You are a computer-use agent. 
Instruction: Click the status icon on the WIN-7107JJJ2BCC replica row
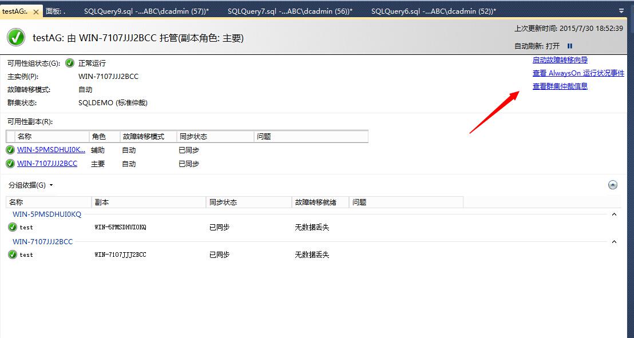[10, 164]
